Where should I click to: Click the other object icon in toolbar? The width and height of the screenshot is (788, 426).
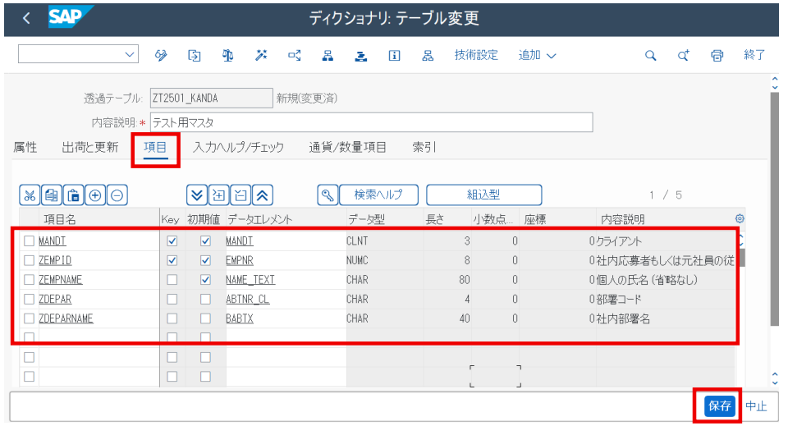tap(194, 55)
